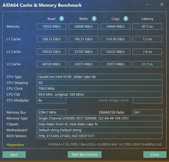Minimize the AIDA64 benchmark window

(x=147, y=5)
